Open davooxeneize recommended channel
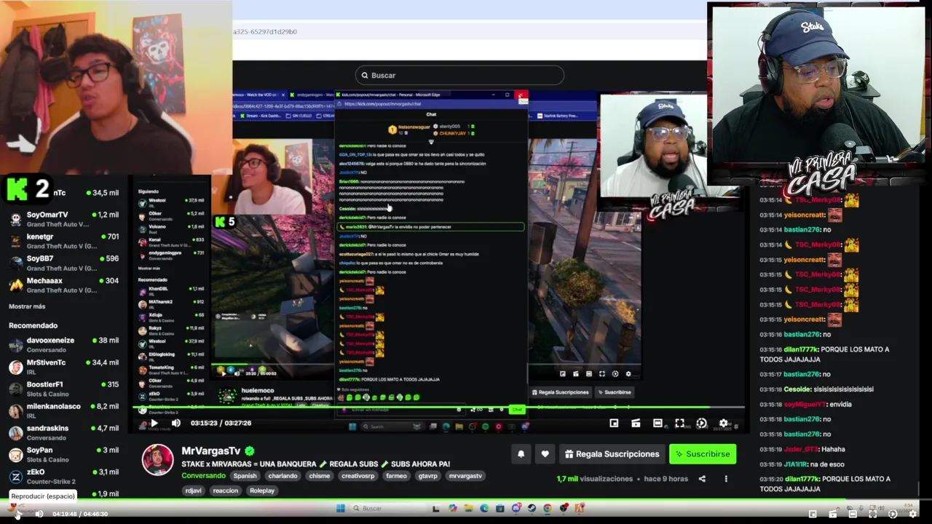The image size is (932, 524). point(64,344)
